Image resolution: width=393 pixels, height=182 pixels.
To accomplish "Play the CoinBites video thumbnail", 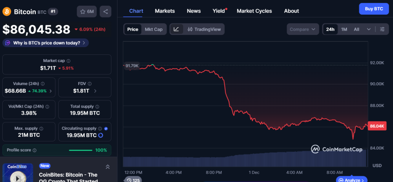I will coord(18,178).
